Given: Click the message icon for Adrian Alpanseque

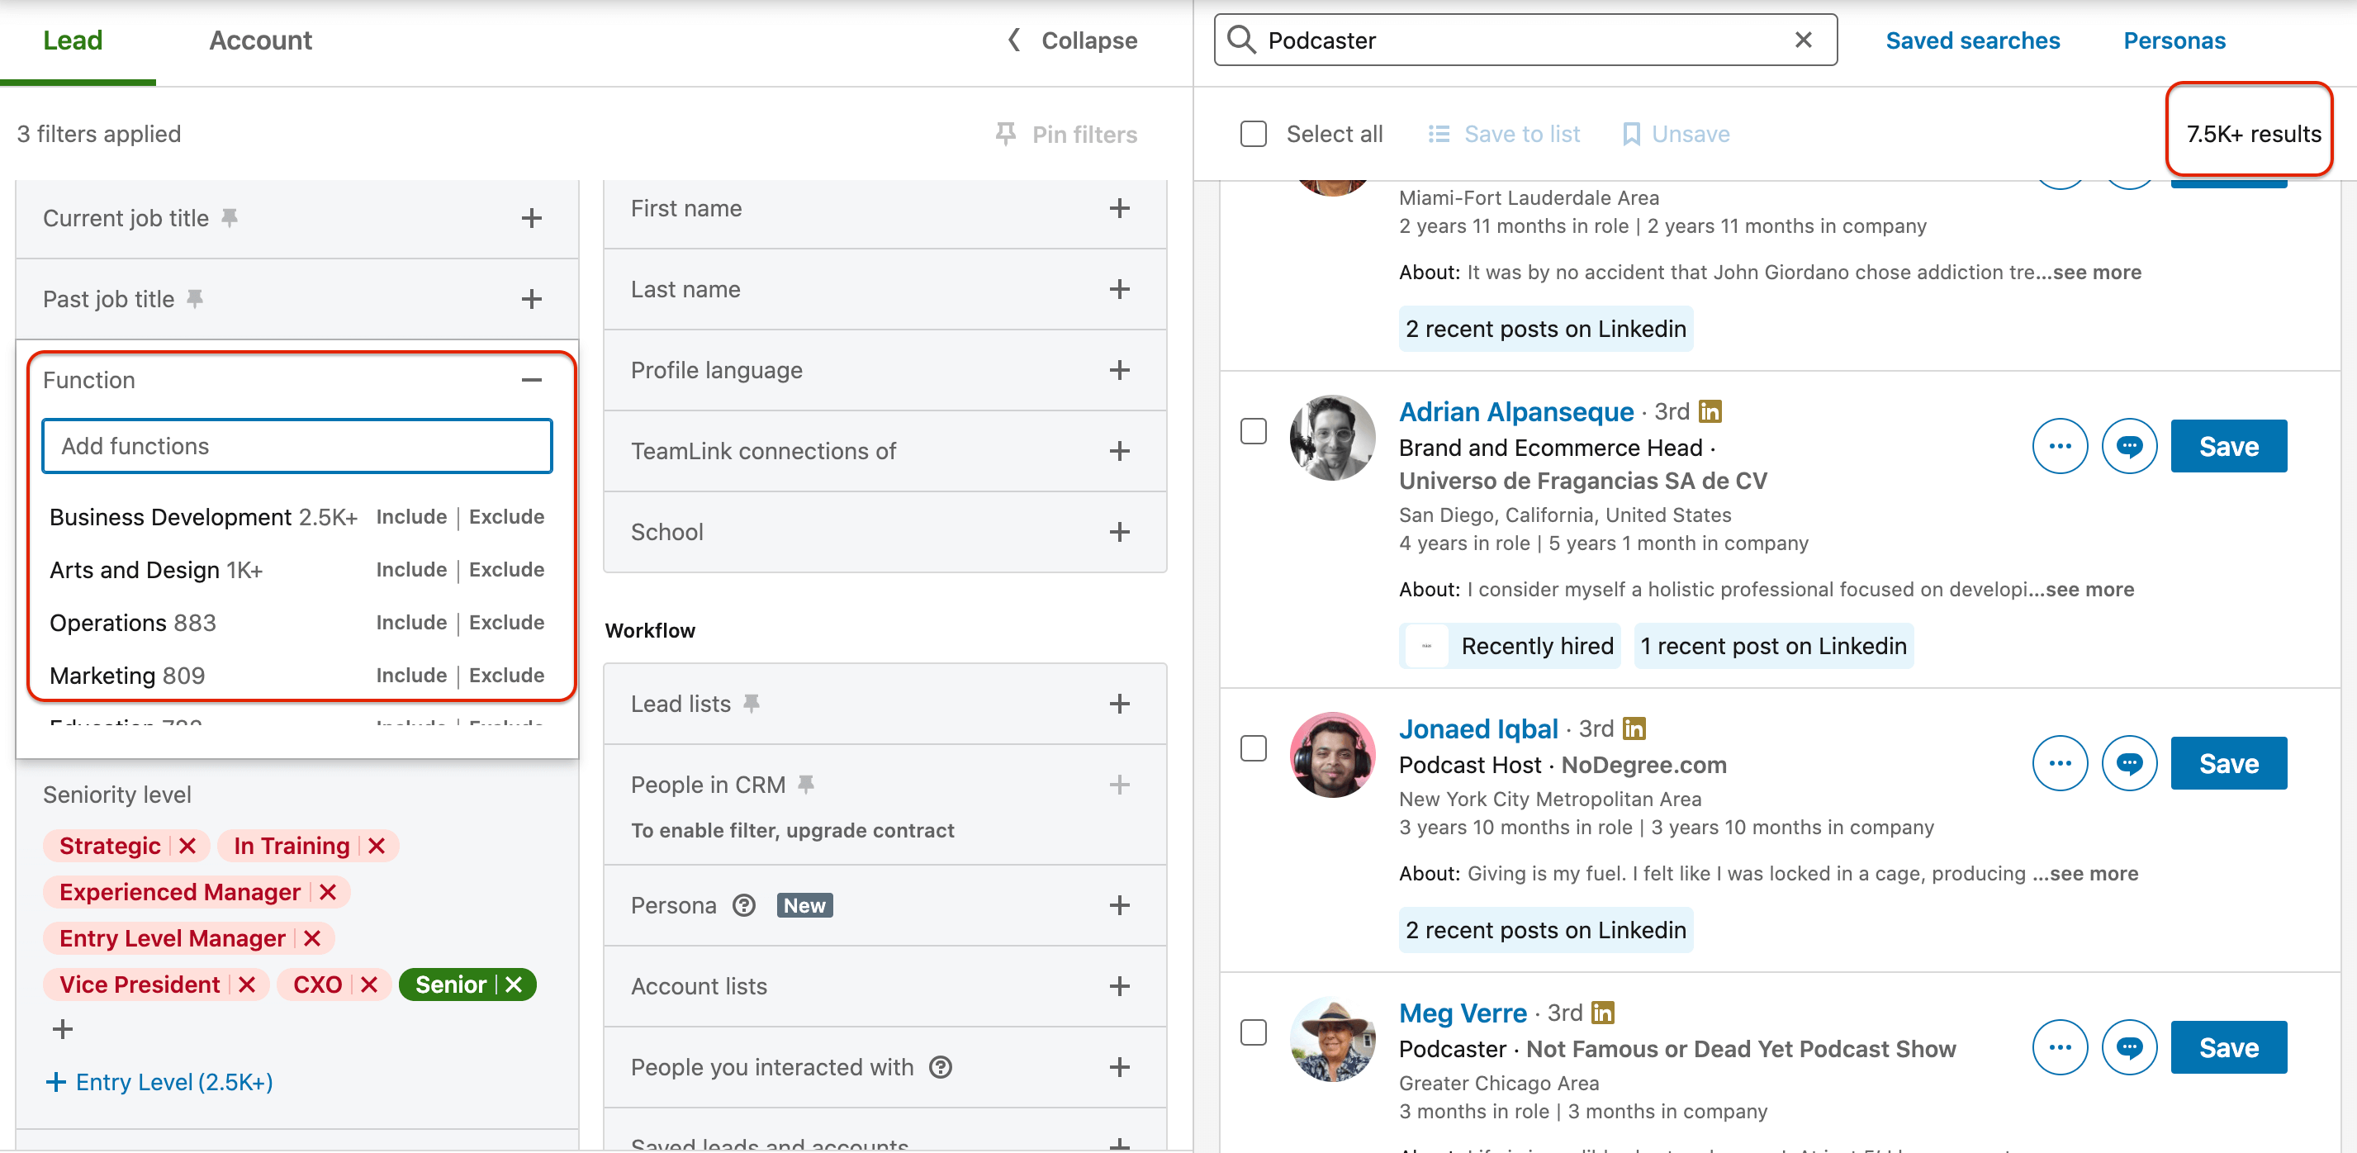Looking at the screenshot, I should tap(2128, 447).
